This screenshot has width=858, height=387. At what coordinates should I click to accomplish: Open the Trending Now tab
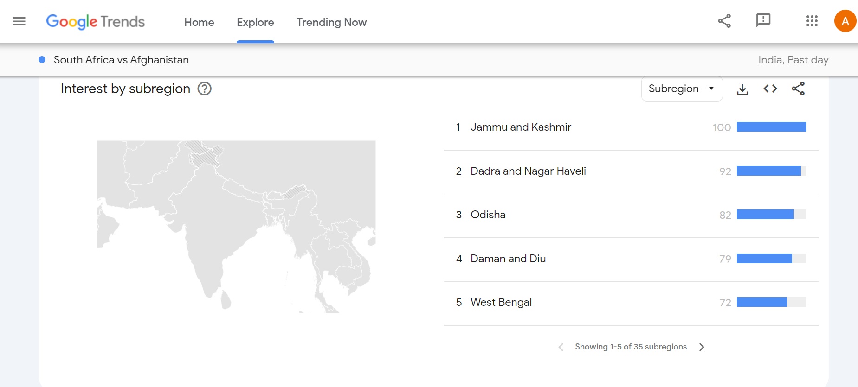(331, 22)
